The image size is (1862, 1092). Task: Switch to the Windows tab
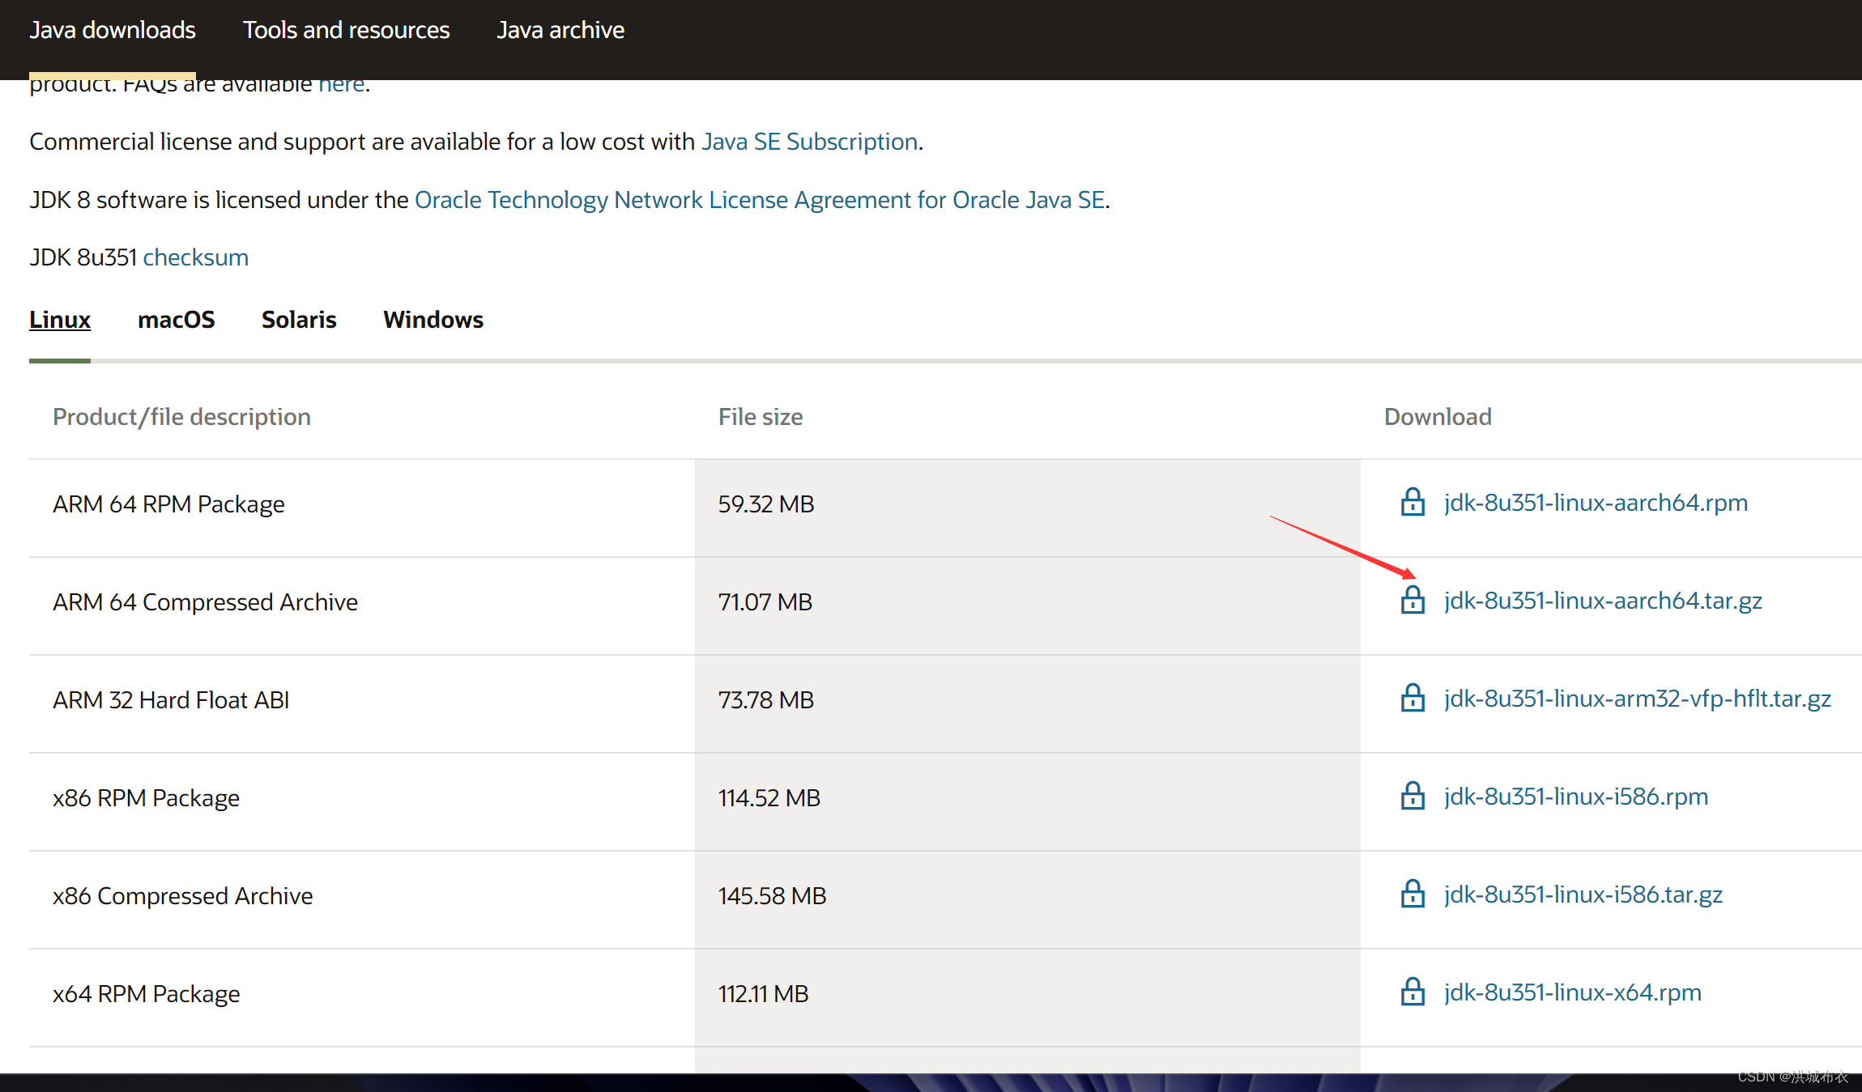[433, 320]
